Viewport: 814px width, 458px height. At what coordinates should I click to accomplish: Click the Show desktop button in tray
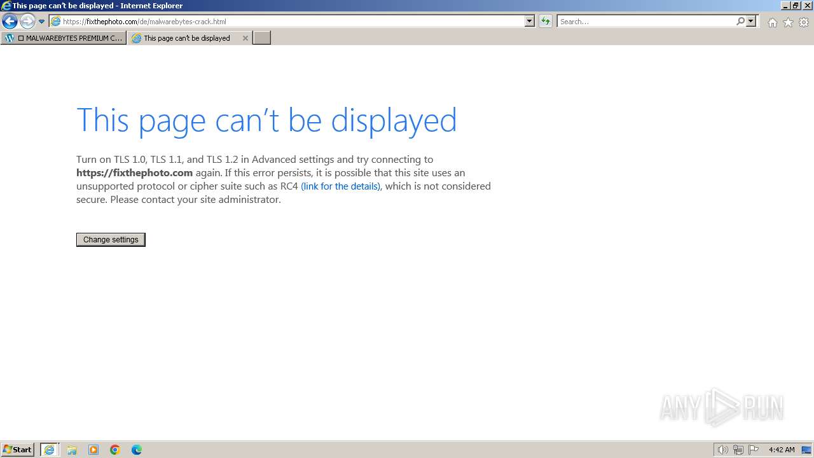806,450
